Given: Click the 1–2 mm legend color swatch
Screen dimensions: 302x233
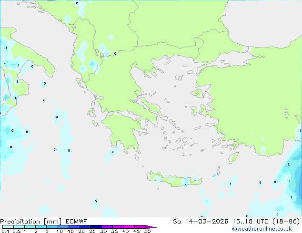Looking at the screenshot, I should pos(30,227).
